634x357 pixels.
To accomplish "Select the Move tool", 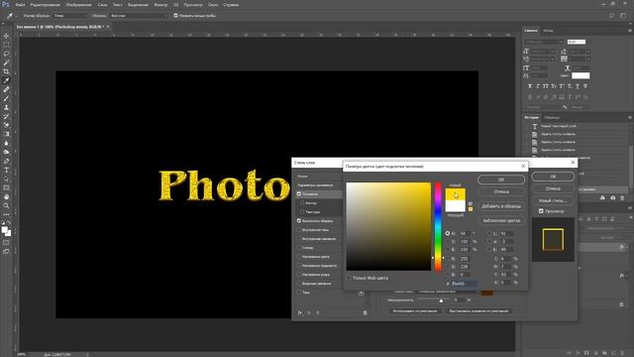I will [6, 36].
